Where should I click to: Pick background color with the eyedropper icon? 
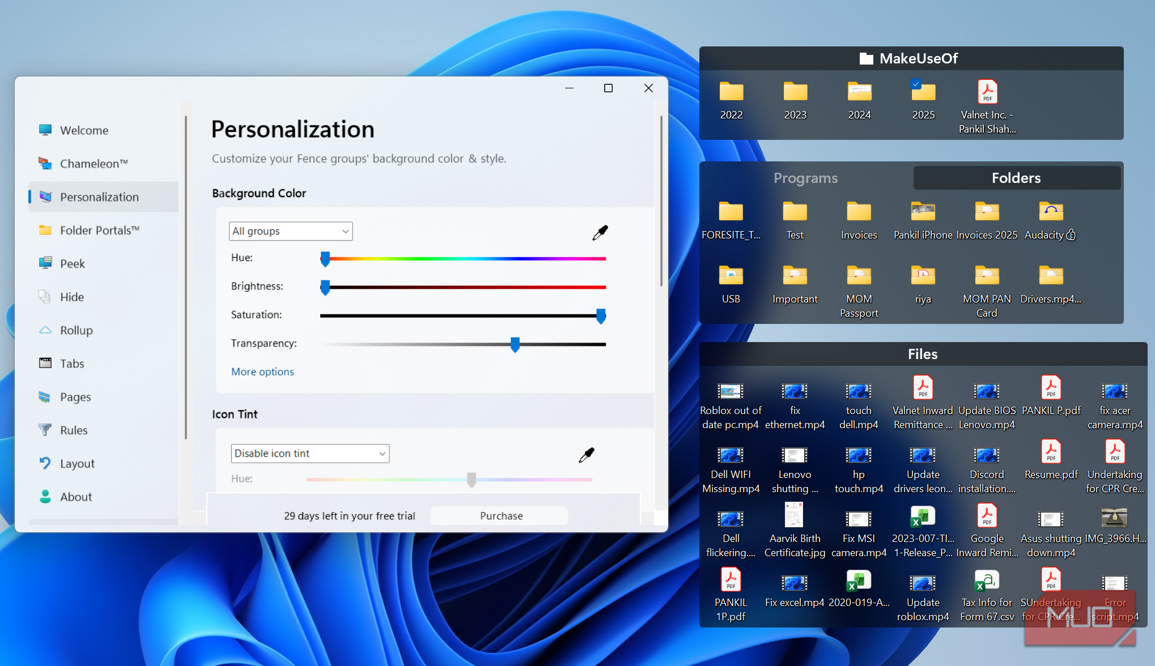600,232
